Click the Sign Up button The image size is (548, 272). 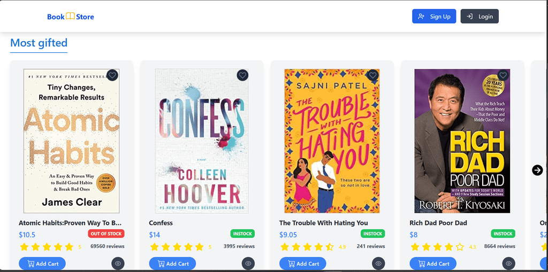point(434,17)
